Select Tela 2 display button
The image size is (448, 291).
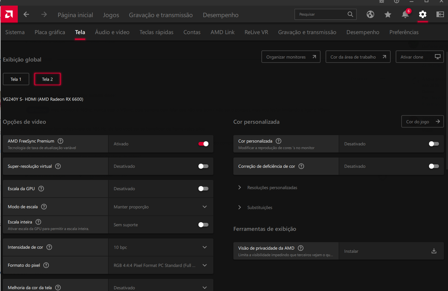pos(47,79)
